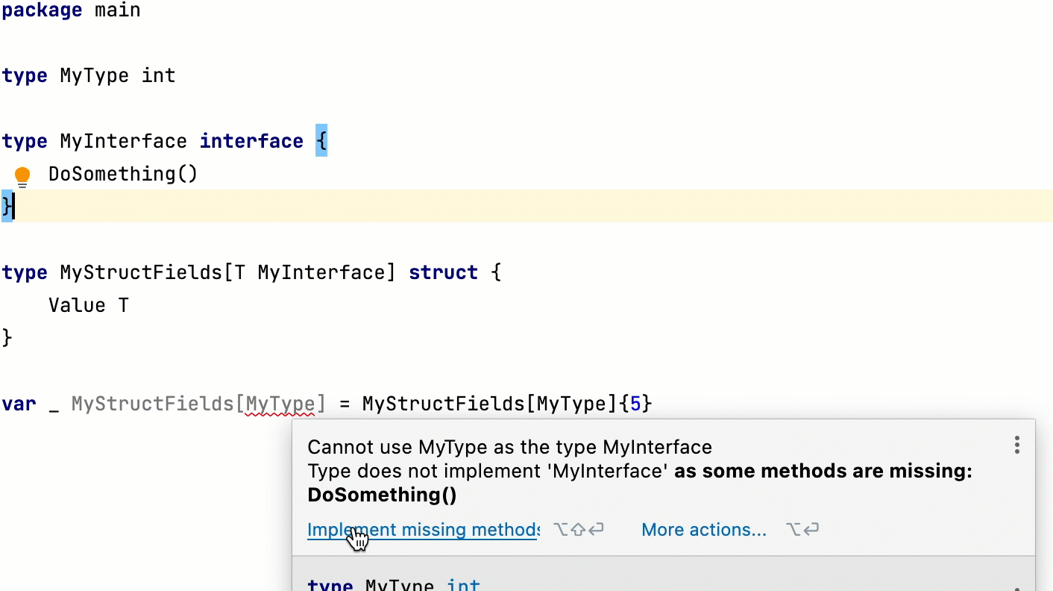Click the greyed MyStructFields type annotation
The width and height of the screenshot is (1053, 591).
click(x=152, y=404)
